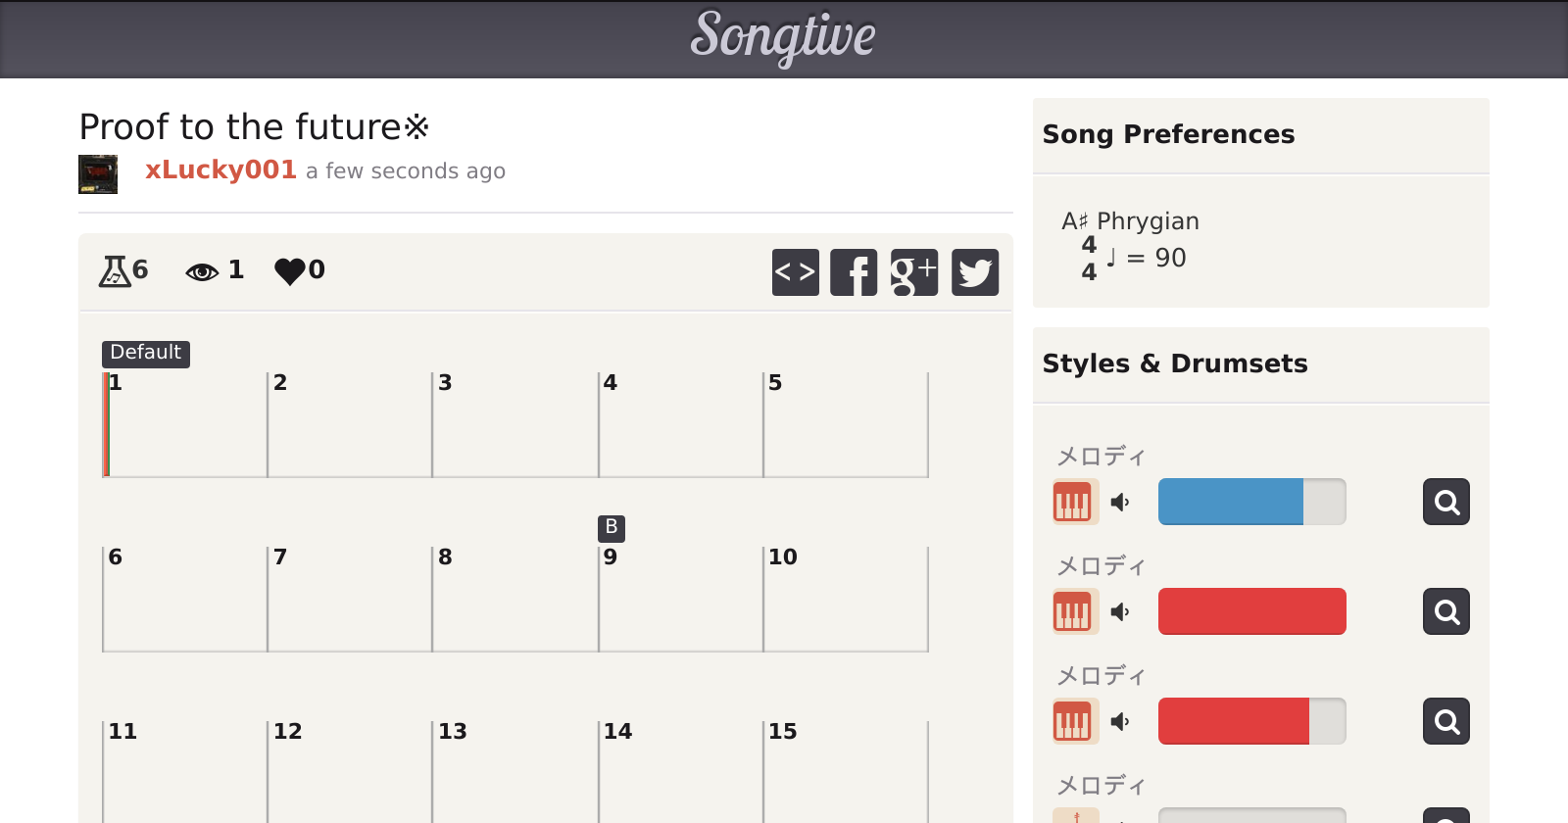Share the song on Facebook
Viewport: 1568px width, 823px height.
coord(854,272)
